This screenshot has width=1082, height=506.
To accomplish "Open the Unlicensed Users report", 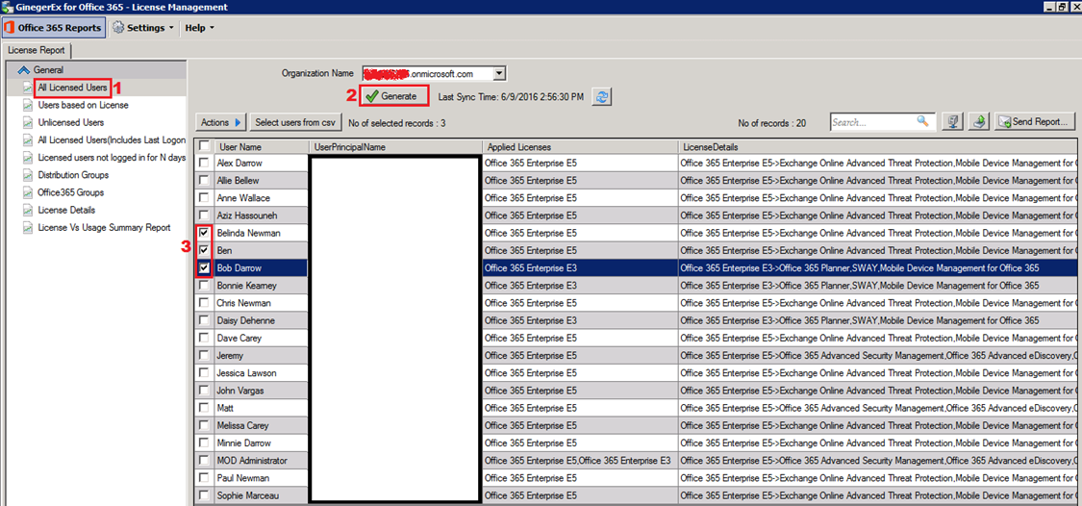I will point(71,122).
